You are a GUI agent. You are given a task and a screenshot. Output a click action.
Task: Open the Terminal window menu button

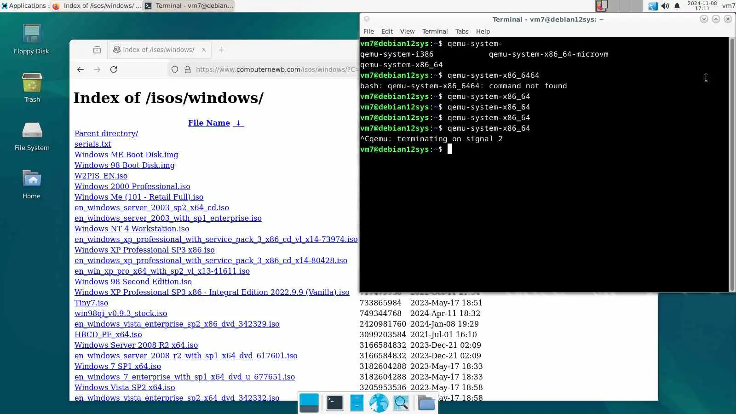(367, 19)
